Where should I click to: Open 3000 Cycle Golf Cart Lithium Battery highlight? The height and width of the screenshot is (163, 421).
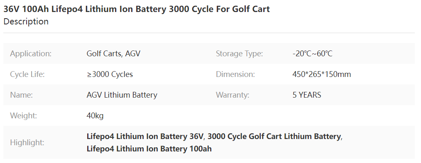tap(274, 137)
